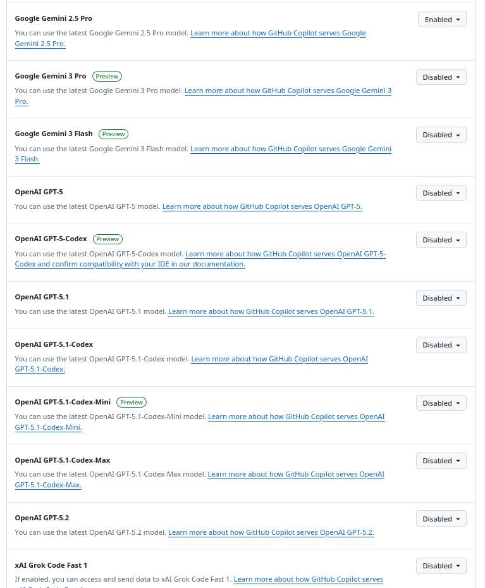Click Learn more link for OpenAI GPT-5
485x588 pixels.
click(262, 206)
